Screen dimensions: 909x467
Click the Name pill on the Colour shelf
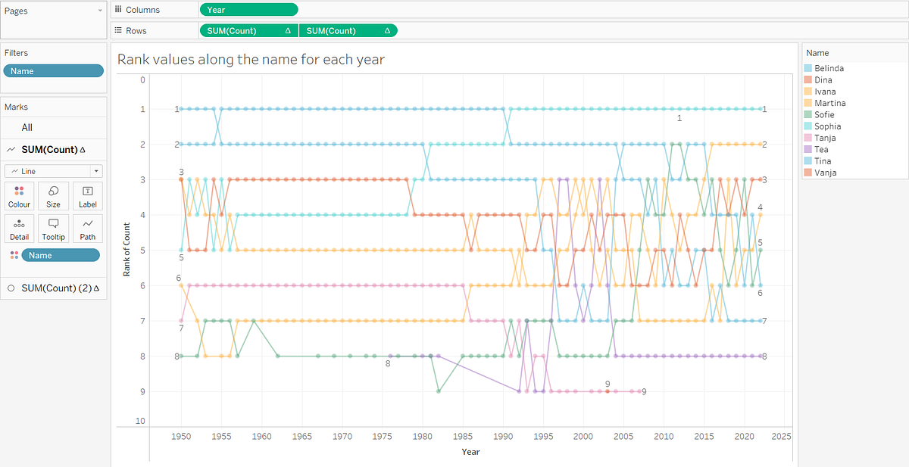pyautogui.click(x=61, y=255)
